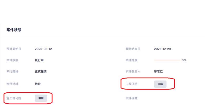Click the case owner name 廖志仁
The image size is (205, 107).
coord(158,71)
